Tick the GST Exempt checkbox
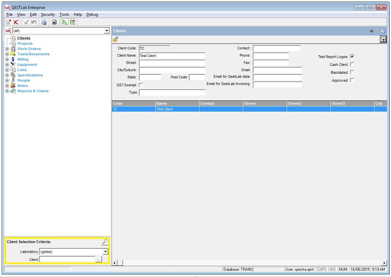391x277 pixels. pyautogui.click(x=141, y=85)
